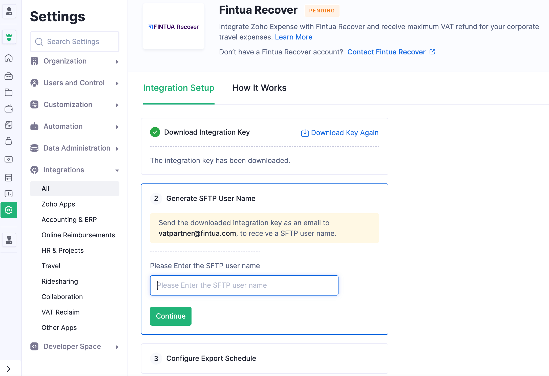The image size is (549, 376).
Task: Open the Trips briefcase icon
Action: (9, 76)
